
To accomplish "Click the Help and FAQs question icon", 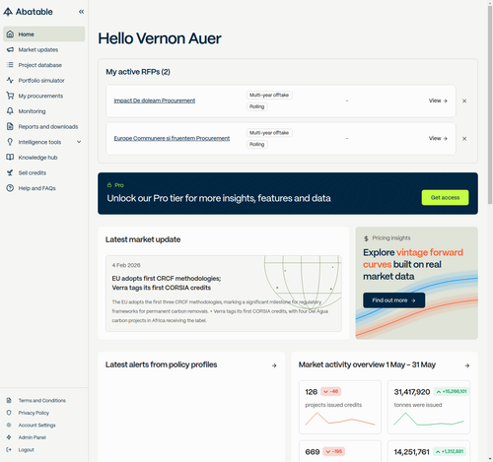I will [x=10, y=188].
